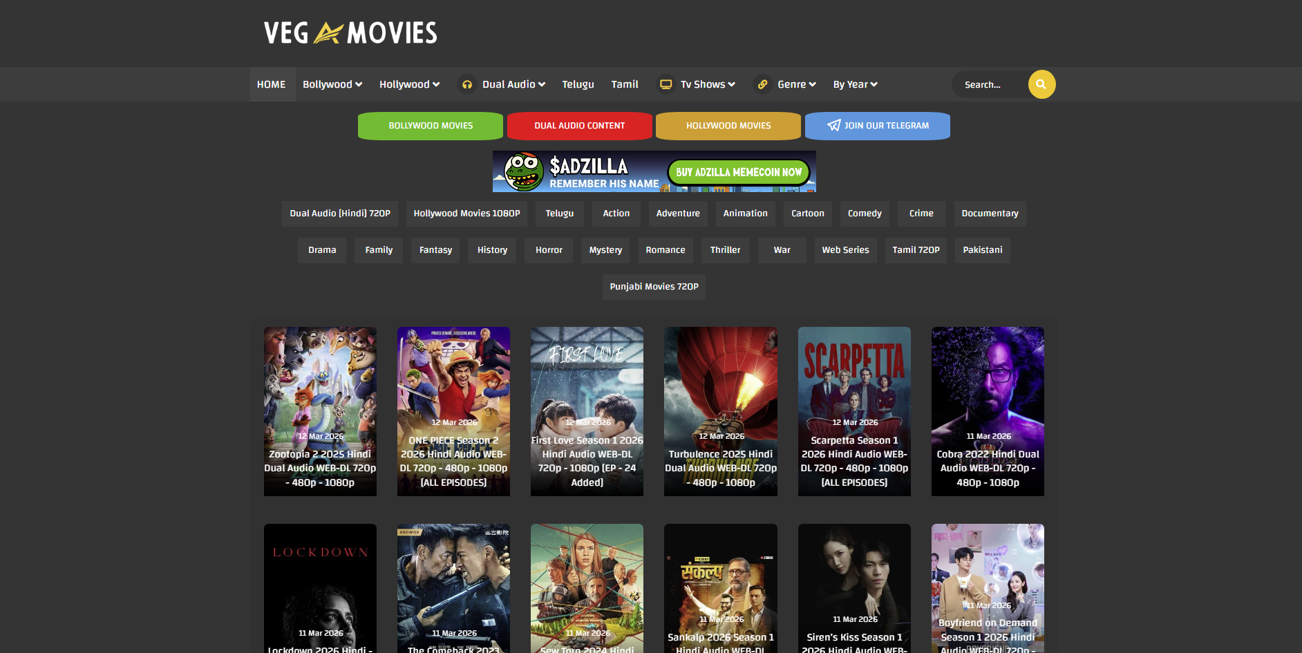Select the Horror genre tag
The image size is (1302, 653).
[549, 250]
